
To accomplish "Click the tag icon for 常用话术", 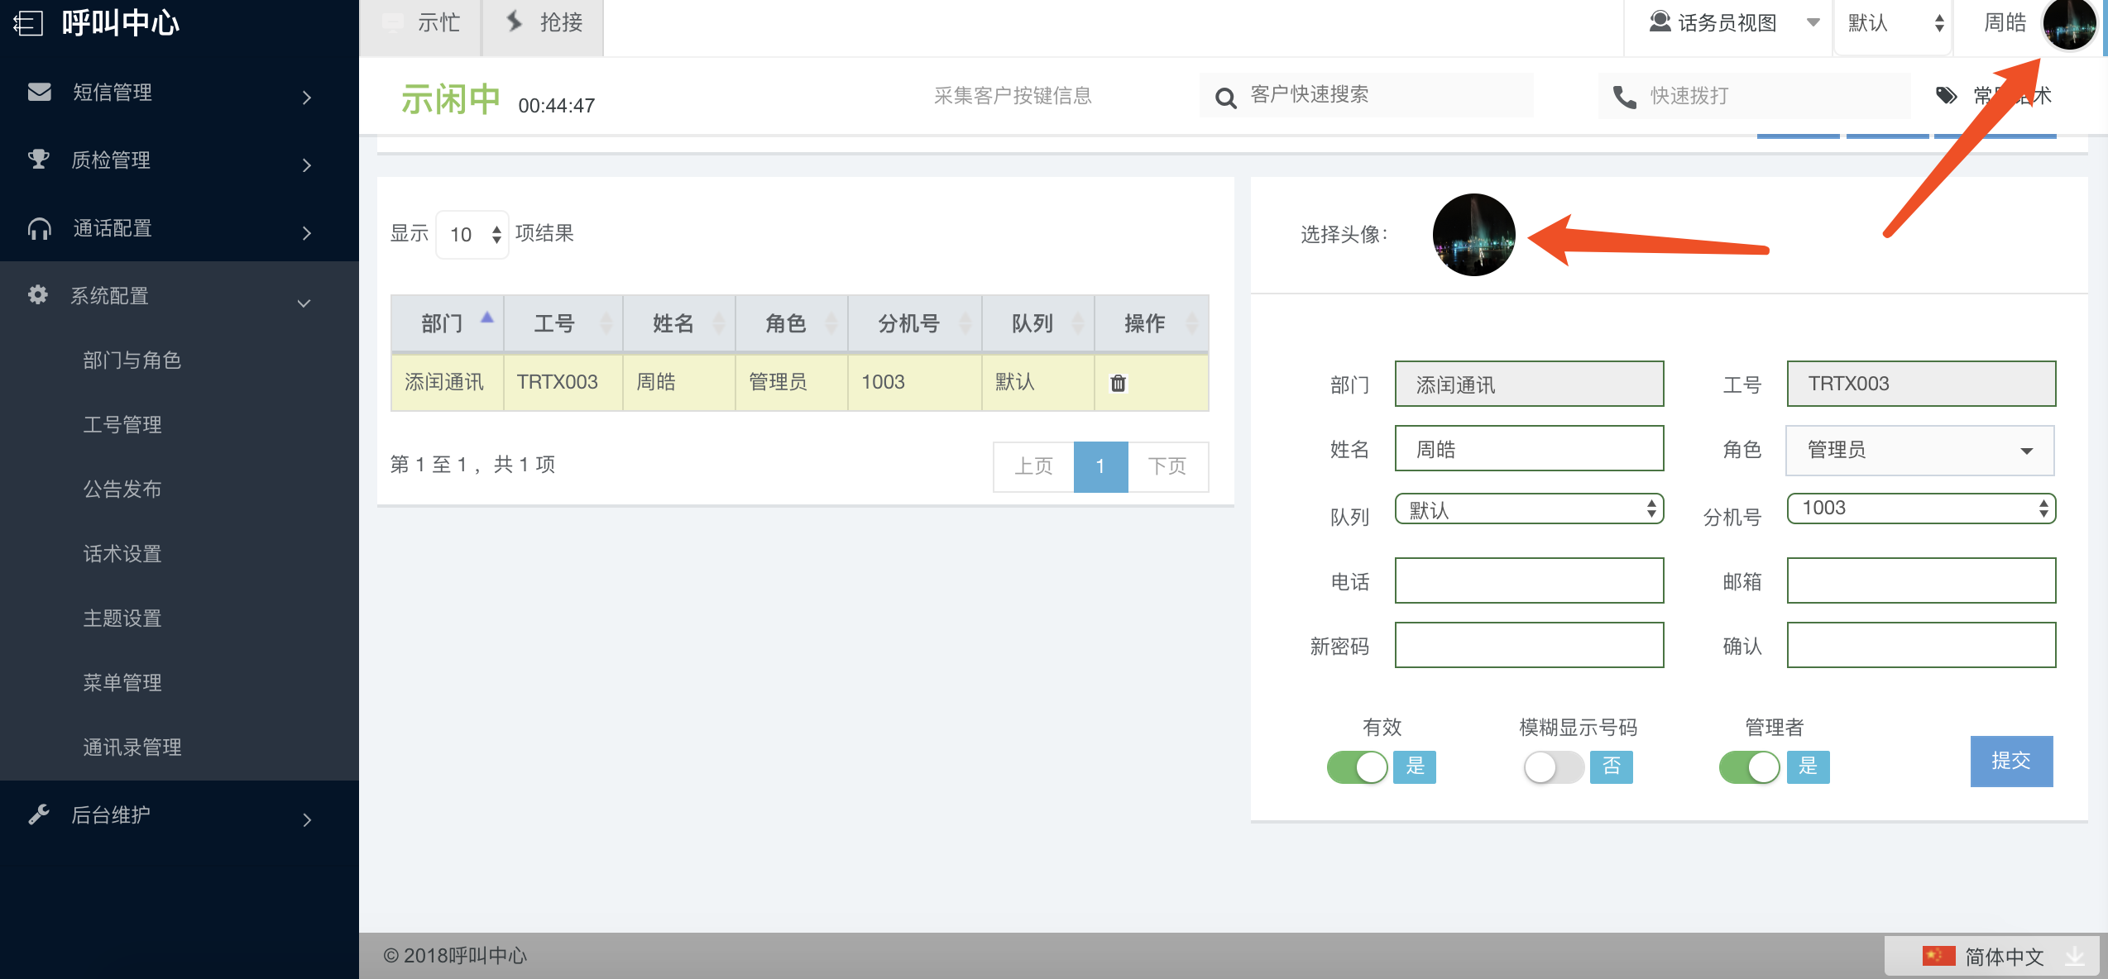I will 1946,96.
